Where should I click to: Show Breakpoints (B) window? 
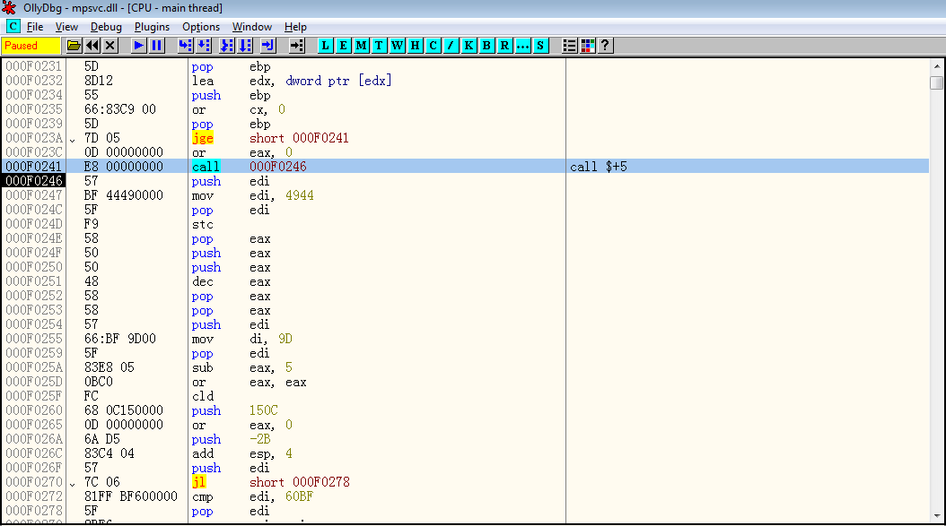[x=486, y=45]
